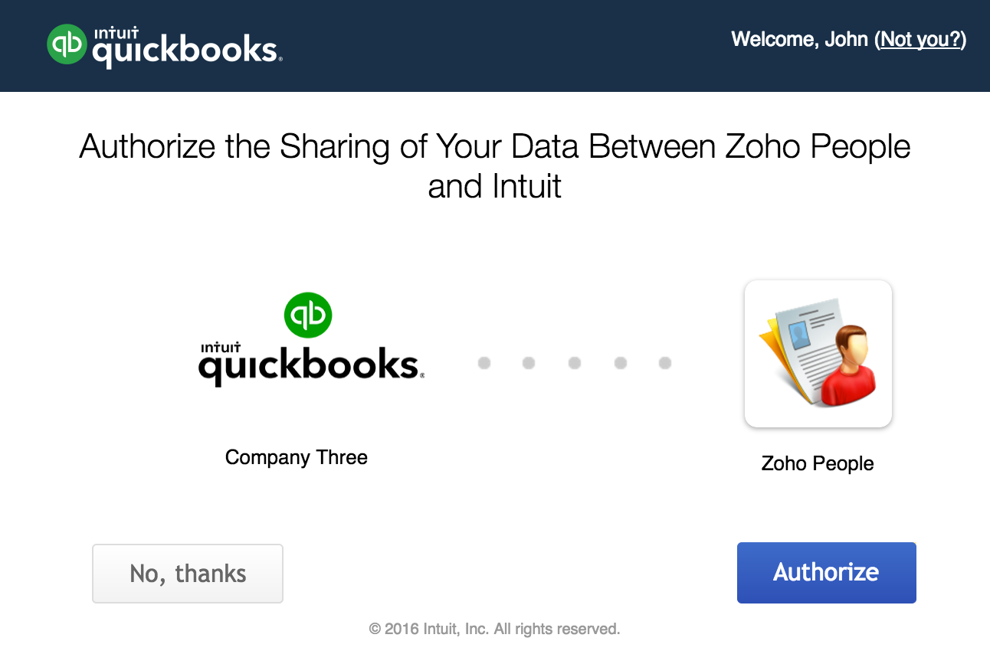Click the Authorize button
This screenshot has width=990, height=664.
(x=826, y=573)
